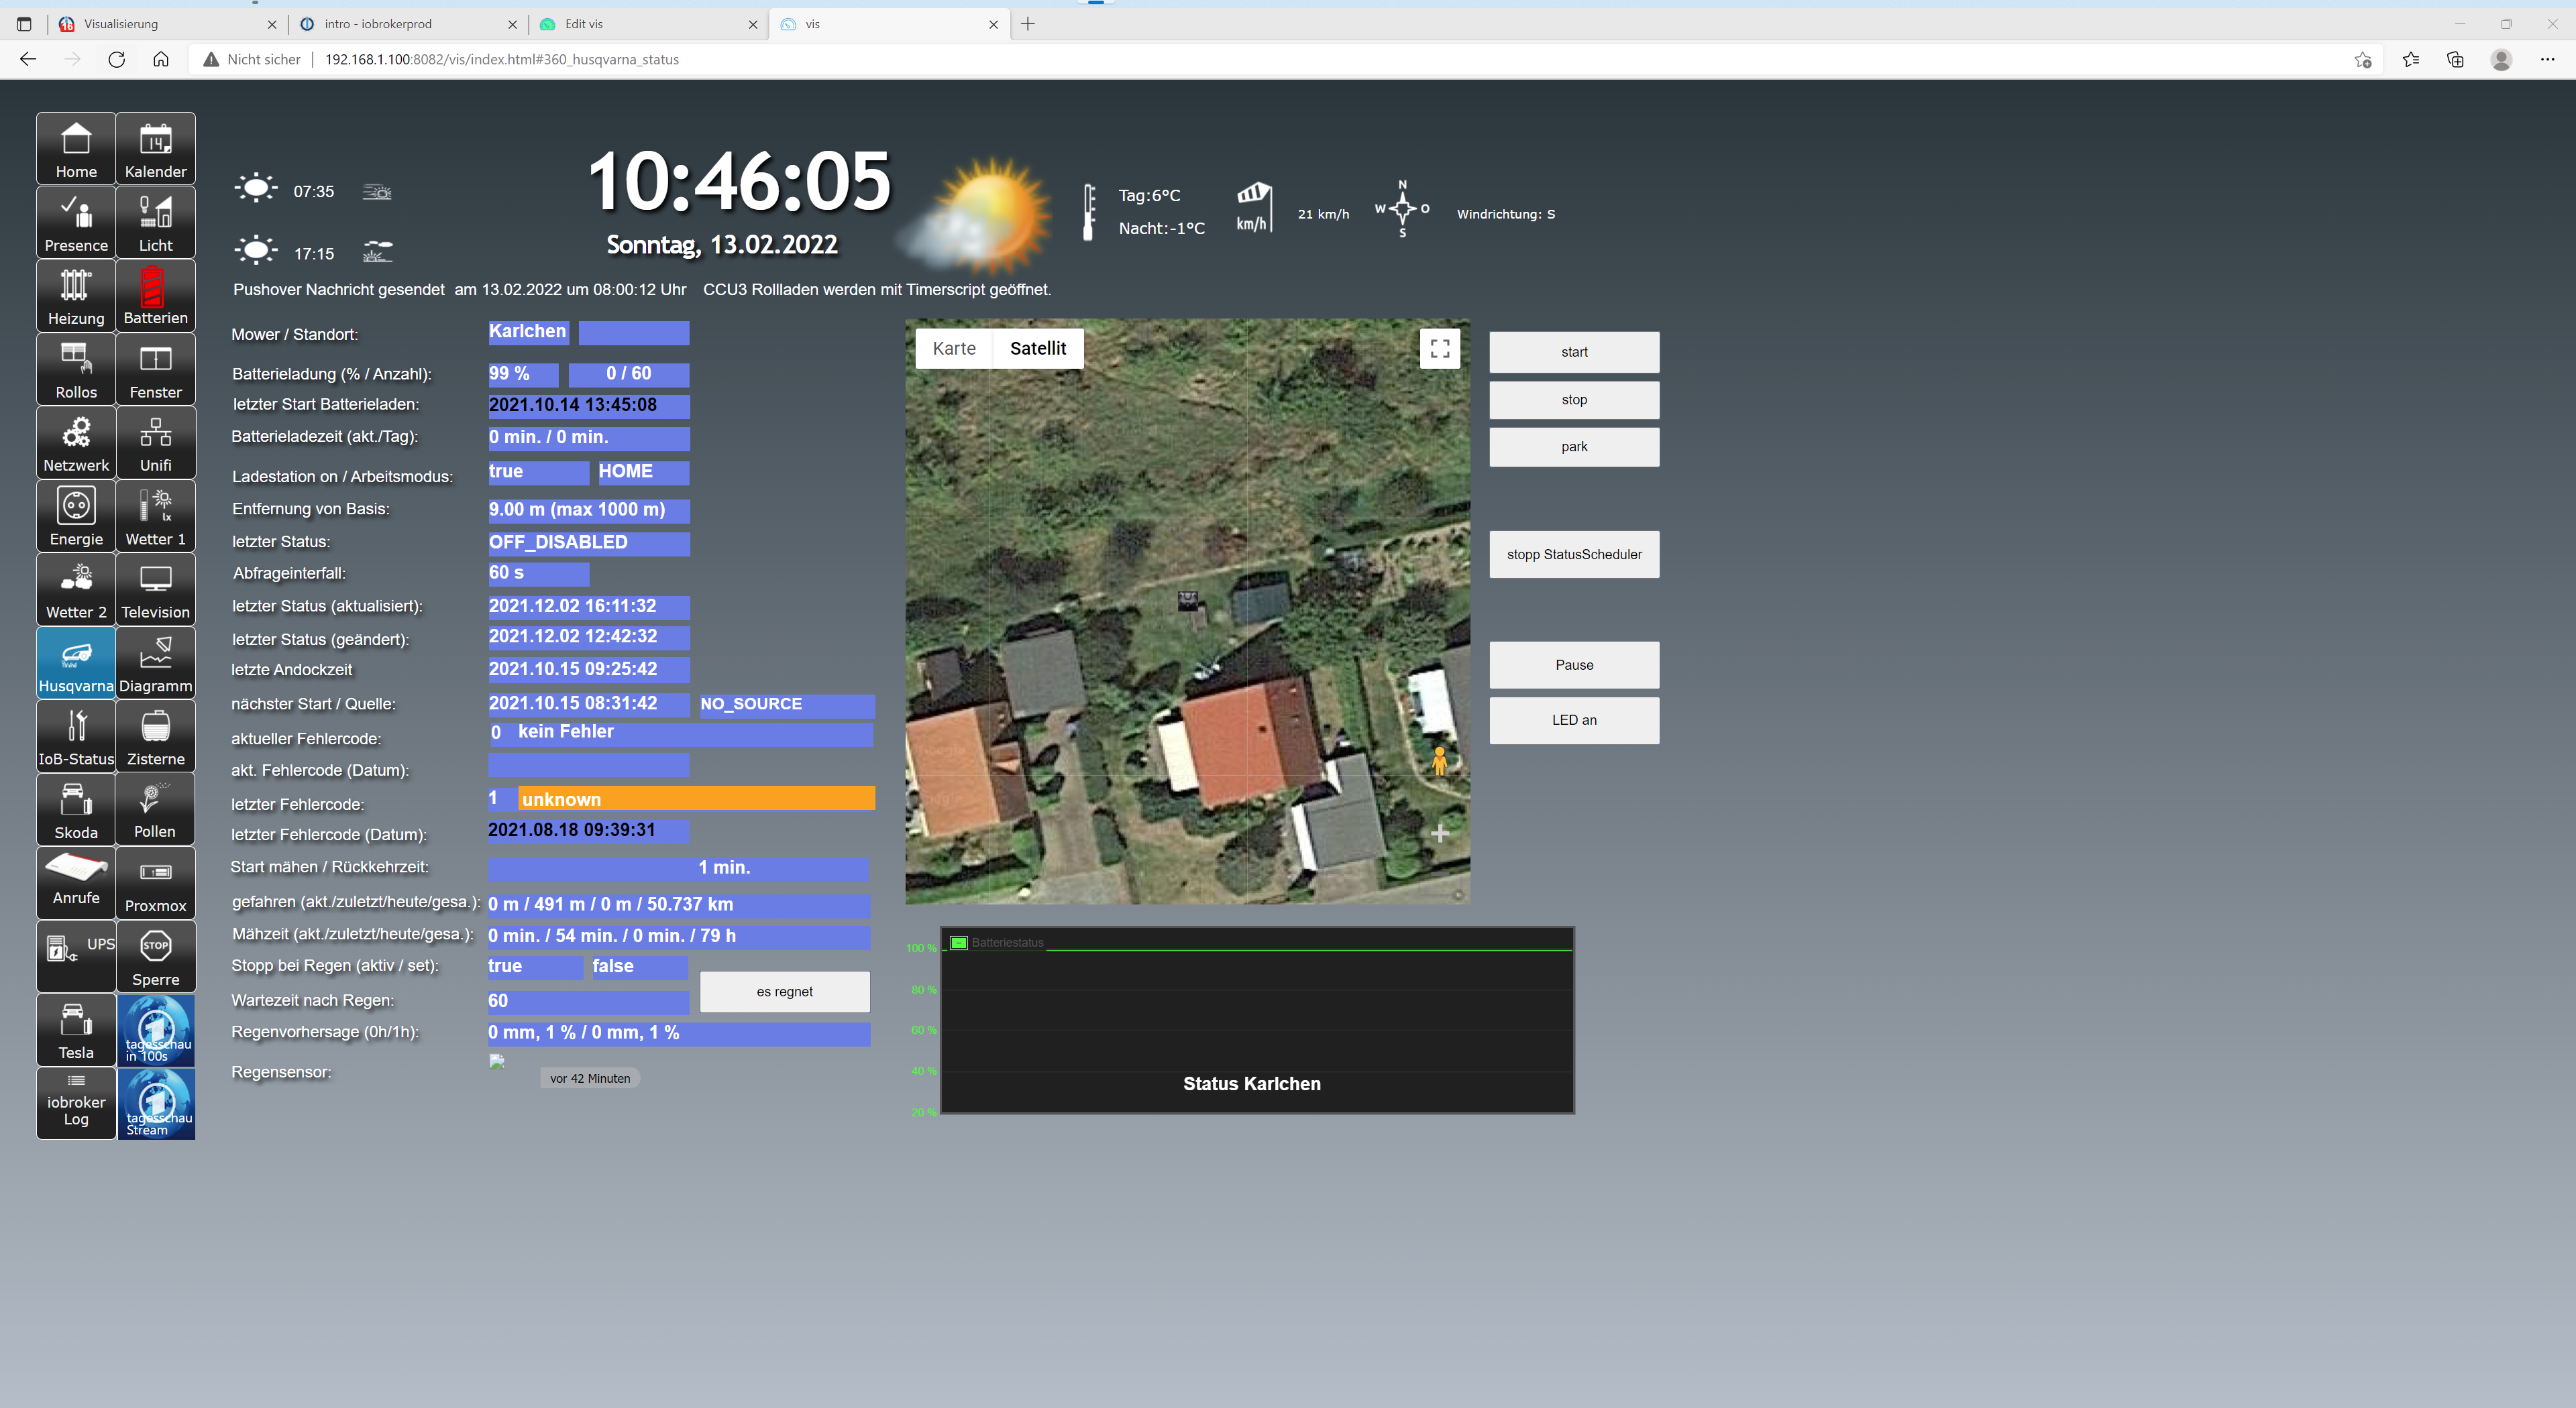Click the map zoom-in plus control
This screenshot has width=2576, height=1408.
(x=1439, y=833)
